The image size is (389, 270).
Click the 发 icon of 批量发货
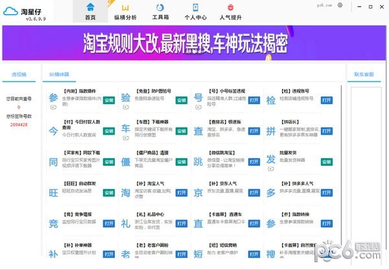(x=271, y=159)
